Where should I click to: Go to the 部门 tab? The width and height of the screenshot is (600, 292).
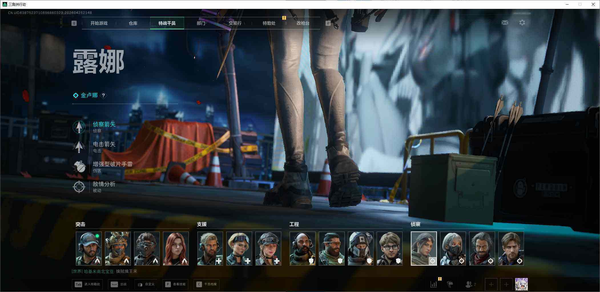pyautogui.click(x=201, y=23)
